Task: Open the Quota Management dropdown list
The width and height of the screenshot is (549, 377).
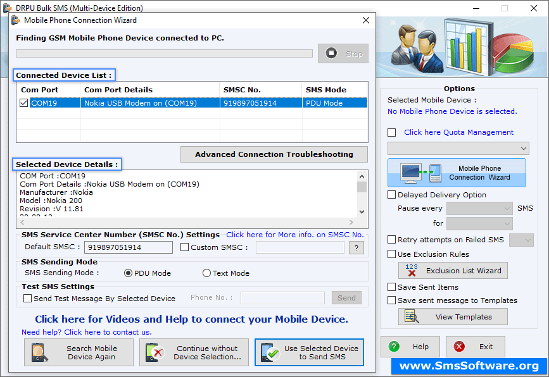Action: coord(458,148)
